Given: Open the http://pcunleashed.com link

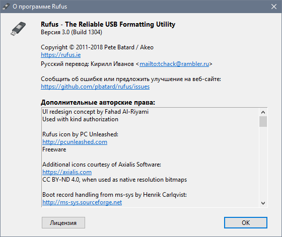Looking at the screenshot, I should (75, 142).
